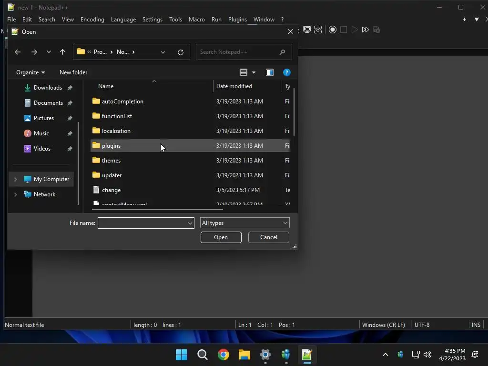Expand address bar previous locations dropdown
Viewport: 488px width, 366px height.
163,52
